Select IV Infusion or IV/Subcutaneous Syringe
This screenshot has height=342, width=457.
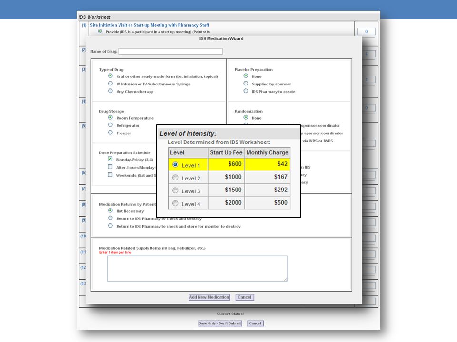pos(110,84)
